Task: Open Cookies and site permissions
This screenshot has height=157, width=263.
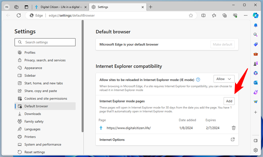Action: (45, 98)
